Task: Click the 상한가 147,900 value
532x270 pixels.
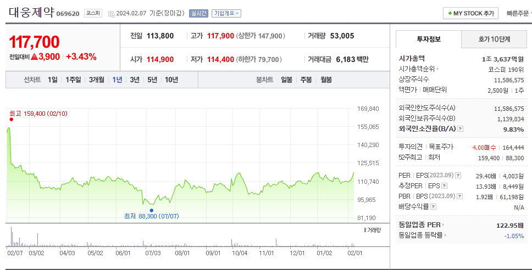Action: [259, 36]
